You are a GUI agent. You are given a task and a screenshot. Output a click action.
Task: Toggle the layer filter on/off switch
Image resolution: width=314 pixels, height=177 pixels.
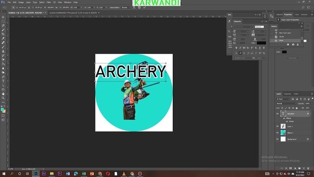312,98
